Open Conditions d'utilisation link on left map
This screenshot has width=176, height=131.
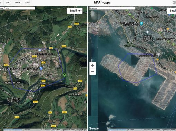pos(52,130)
